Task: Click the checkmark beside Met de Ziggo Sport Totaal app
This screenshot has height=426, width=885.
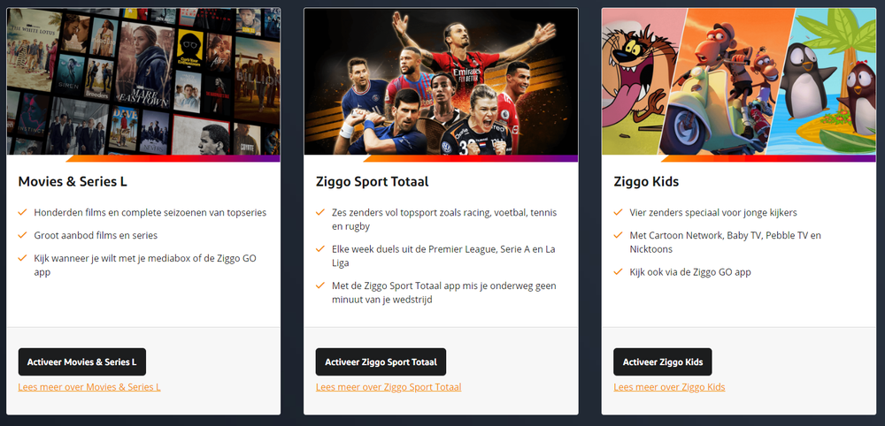Action: click(320, 285)
